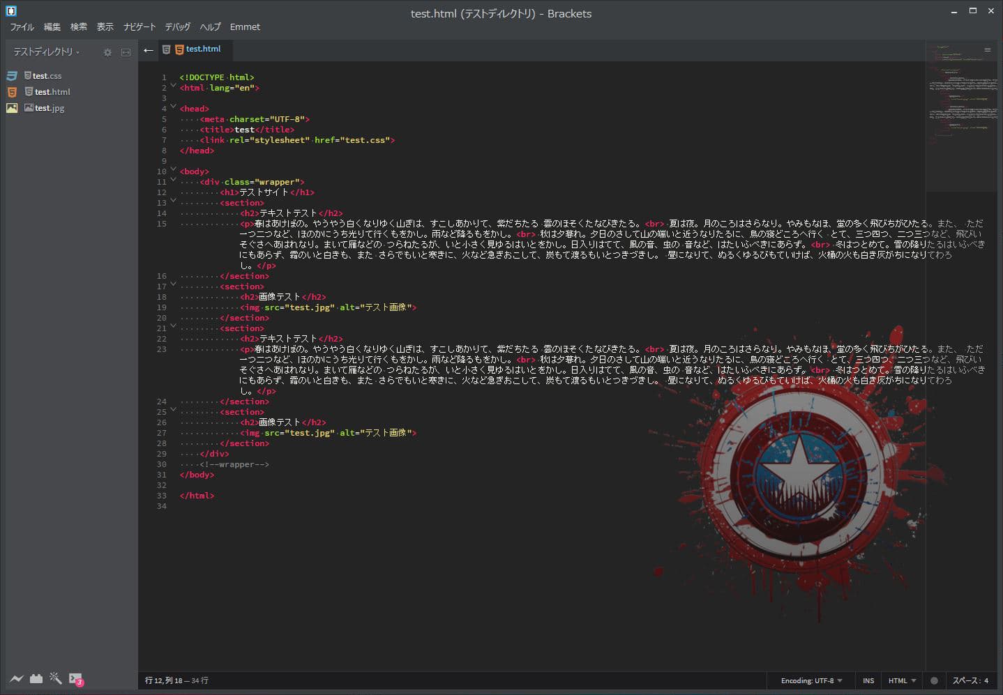Open hamburger icon above the minimap
Image resolution: width=1003 pixels, height=695 pixels.
[987, 49]
